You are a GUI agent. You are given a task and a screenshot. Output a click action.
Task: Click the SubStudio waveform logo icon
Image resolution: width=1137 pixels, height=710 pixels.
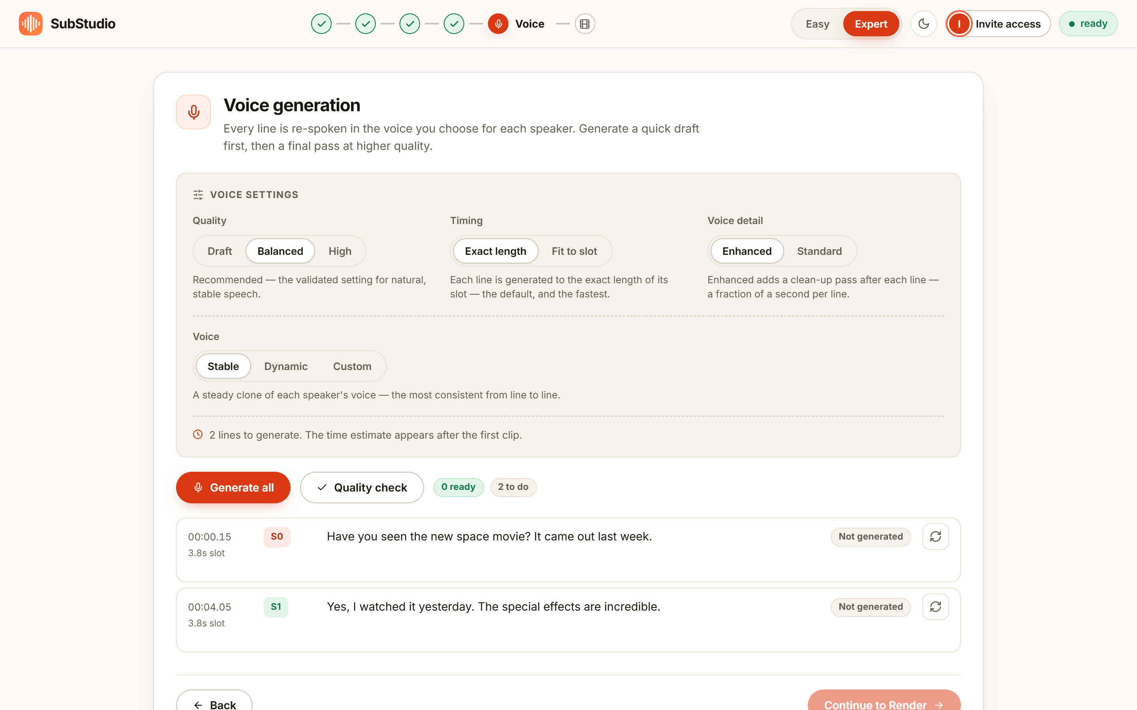30,24
